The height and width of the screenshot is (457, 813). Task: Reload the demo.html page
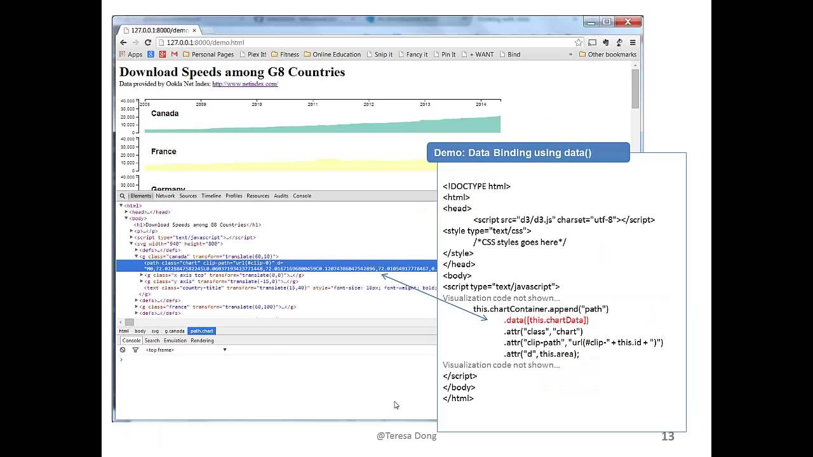[x=148, y=43]
